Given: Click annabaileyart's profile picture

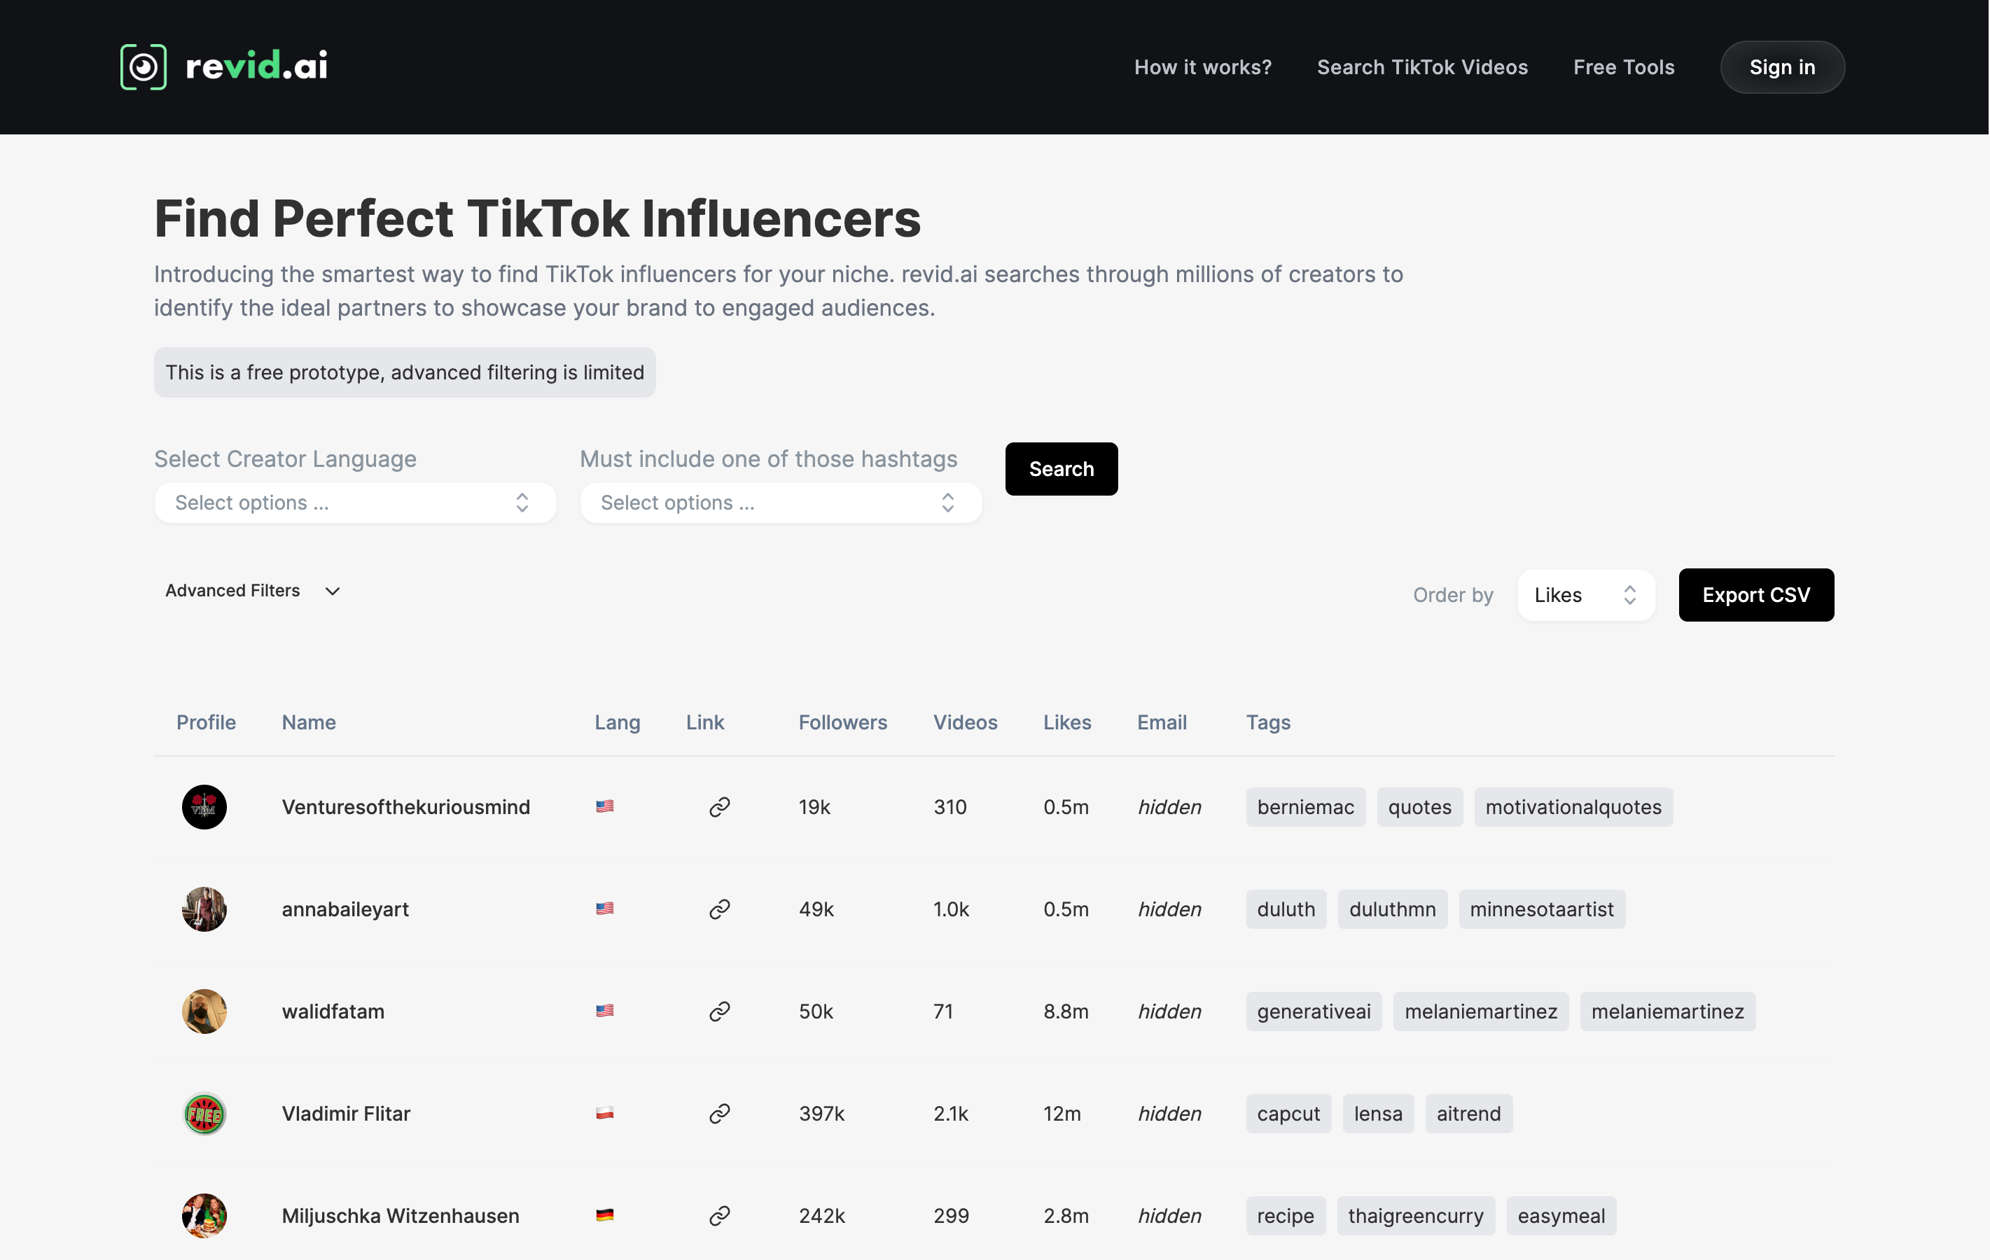Looking at the screenshot, I should point(204,909).
